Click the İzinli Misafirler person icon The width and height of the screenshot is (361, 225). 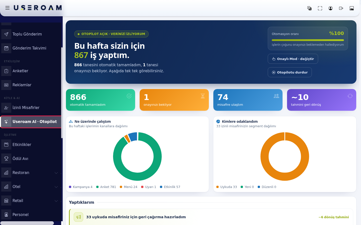6,108
